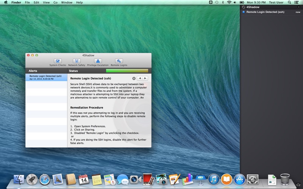Open Contacts from the Dock

tap(71, 179)
